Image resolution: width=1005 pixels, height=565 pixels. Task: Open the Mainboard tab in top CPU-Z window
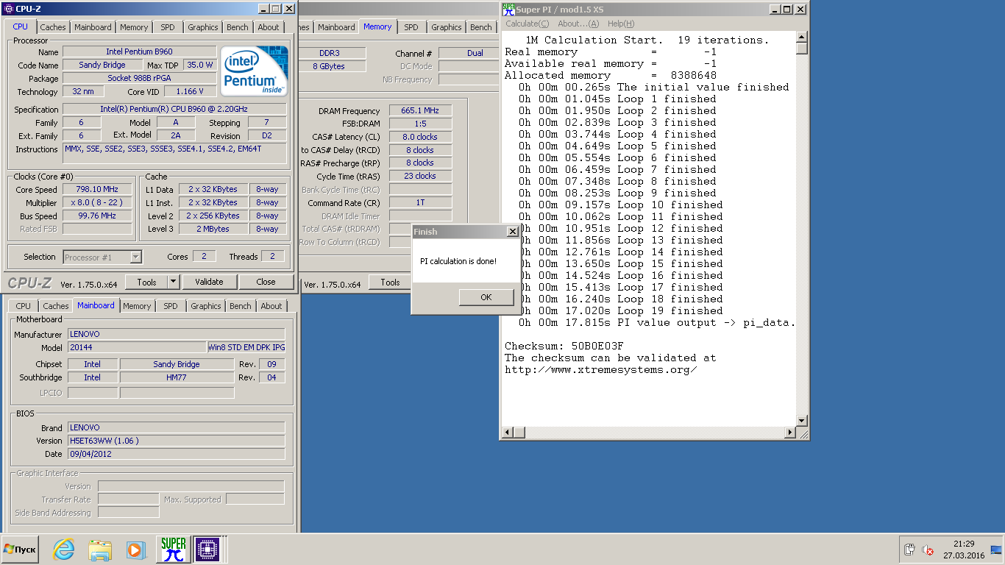(93, 27)
